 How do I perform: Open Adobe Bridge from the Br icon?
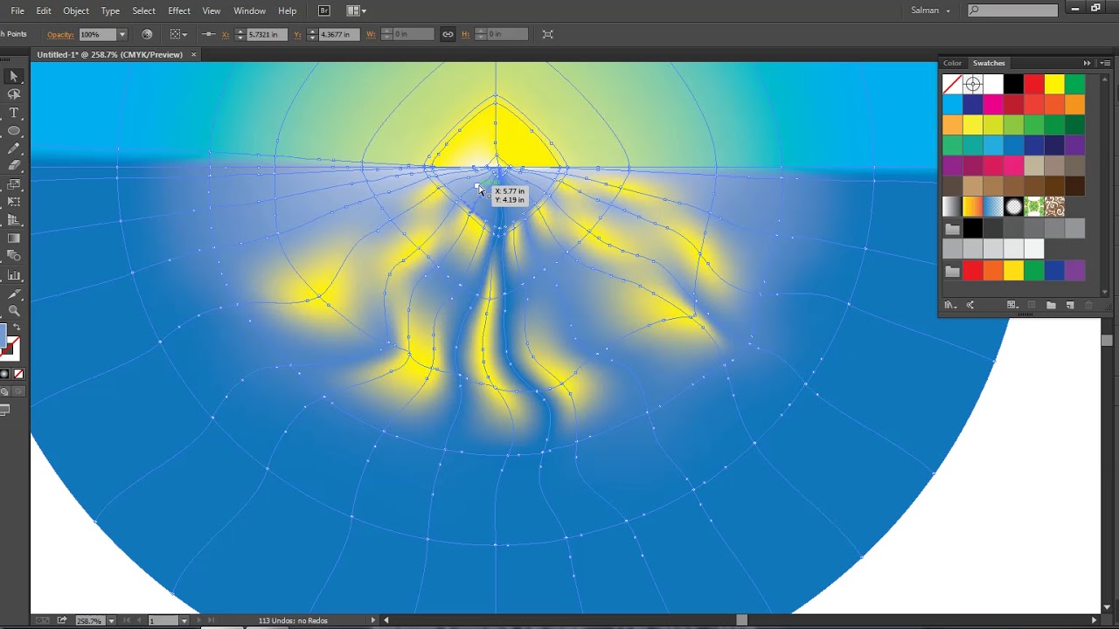(324, 10)
